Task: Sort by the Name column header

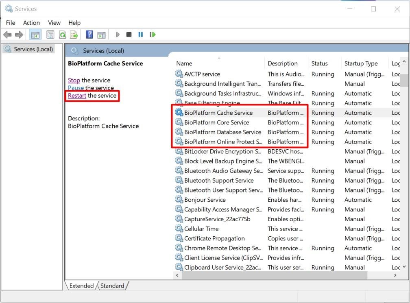Action: (x=220, y=63)
